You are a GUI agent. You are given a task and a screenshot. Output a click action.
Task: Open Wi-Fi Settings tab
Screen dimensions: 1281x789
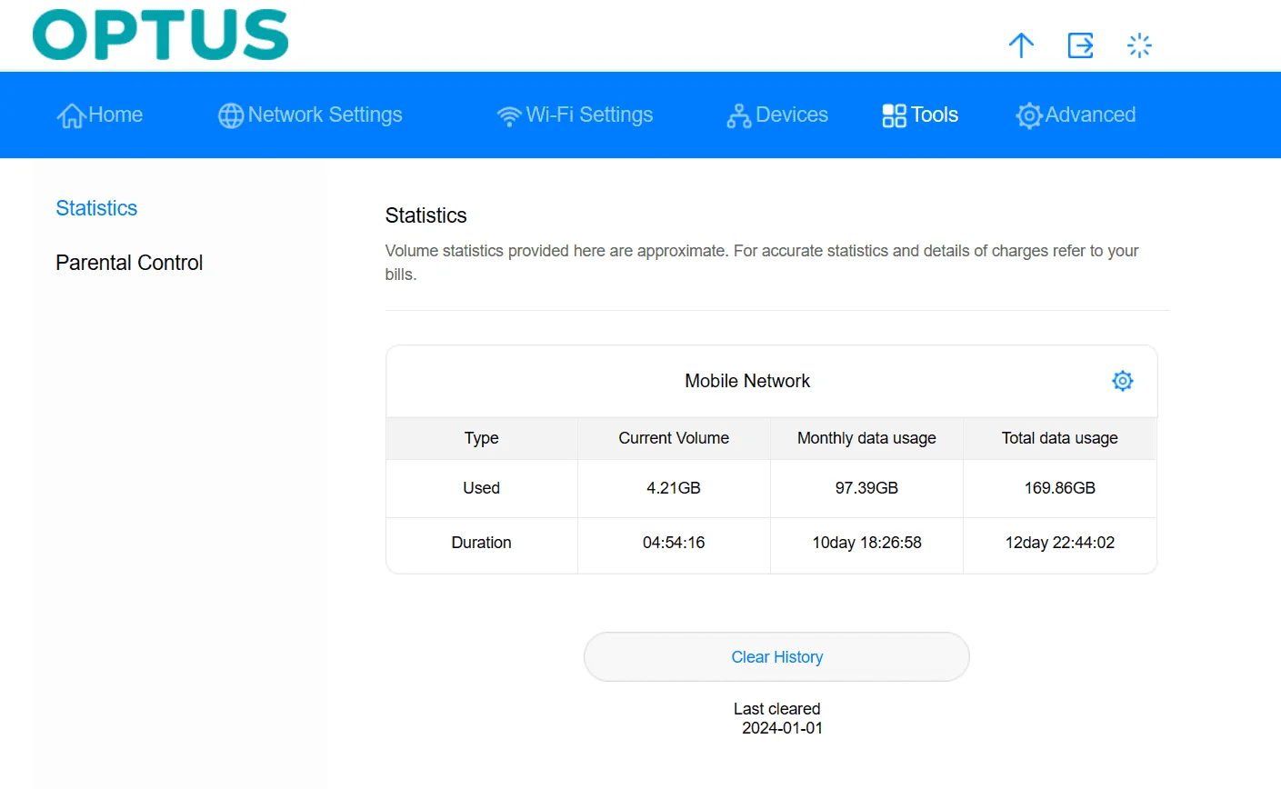[575, 115]
